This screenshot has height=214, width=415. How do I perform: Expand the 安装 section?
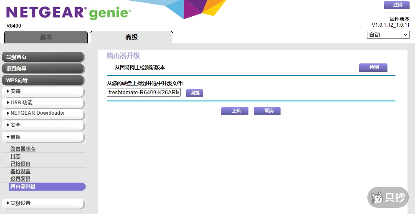click(x=43, y=91)
